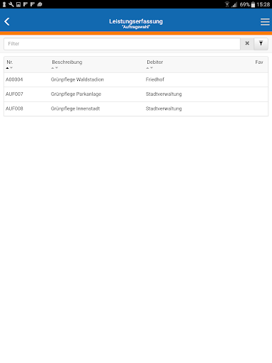Click the Beschreibung column header

(67, 62)
